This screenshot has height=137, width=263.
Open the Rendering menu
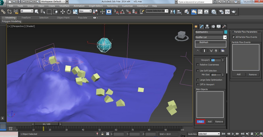pyautogui.click(x=112, y=6)
